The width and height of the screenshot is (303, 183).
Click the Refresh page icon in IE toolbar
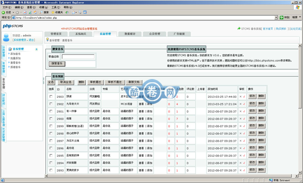(30, 12)
